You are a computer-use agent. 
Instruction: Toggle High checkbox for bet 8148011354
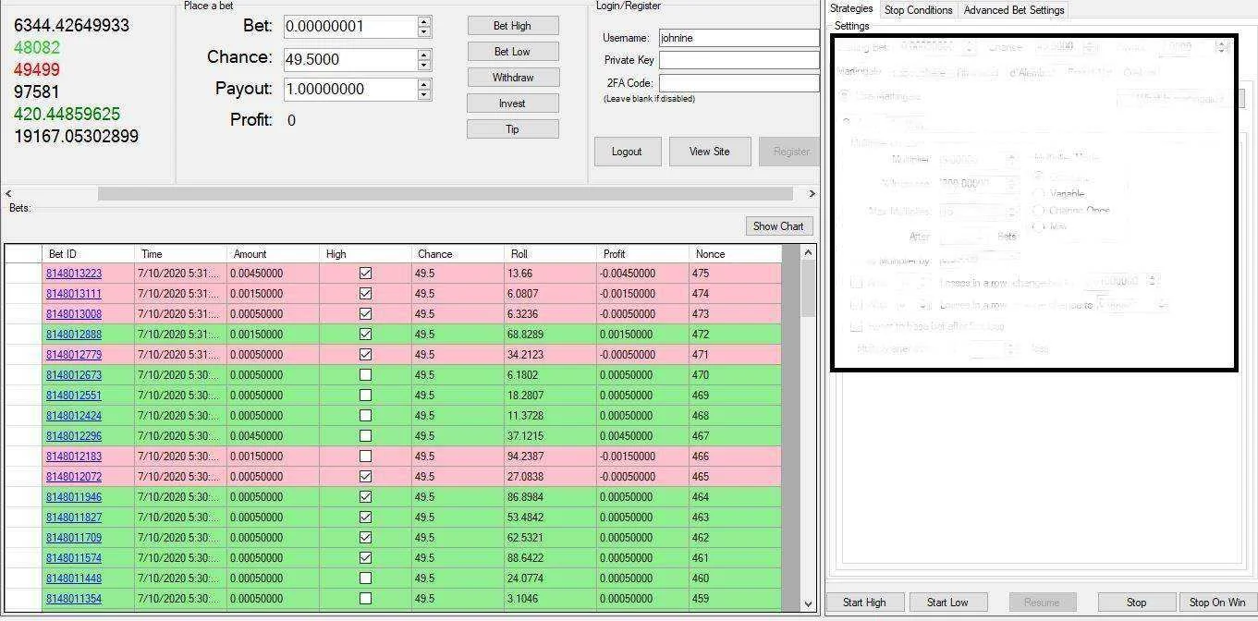pyautogui.click(x=365, y=599)
